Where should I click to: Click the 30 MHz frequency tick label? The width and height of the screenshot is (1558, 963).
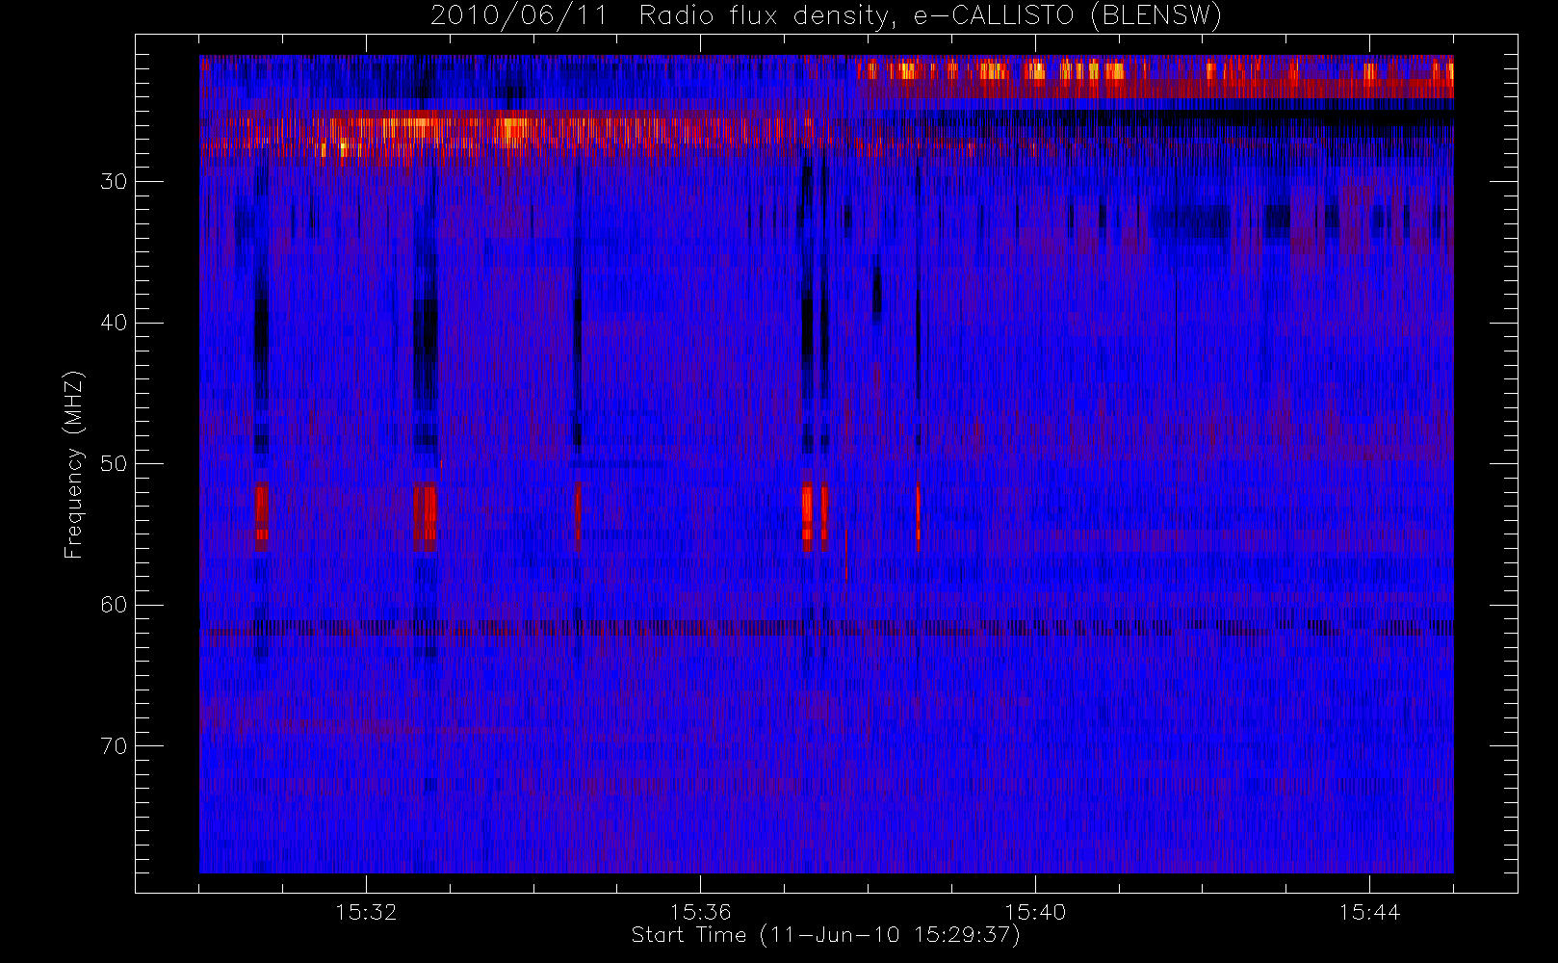114,181
